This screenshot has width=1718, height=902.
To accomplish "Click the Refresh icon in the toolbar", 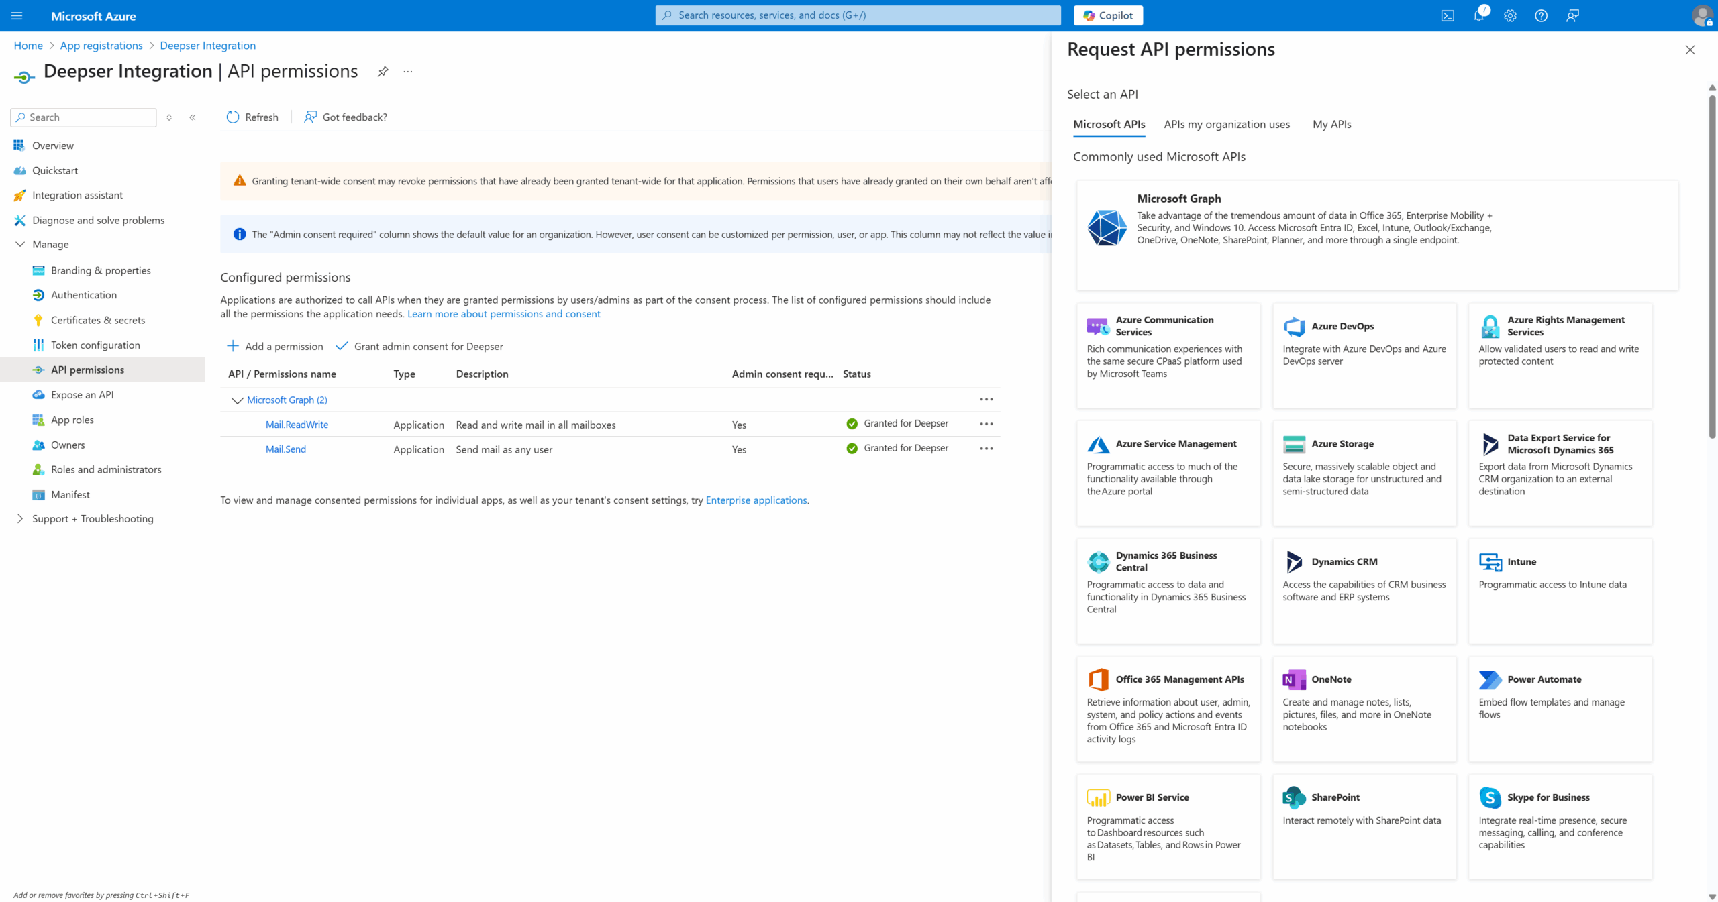I will click(x=233, y=117).
